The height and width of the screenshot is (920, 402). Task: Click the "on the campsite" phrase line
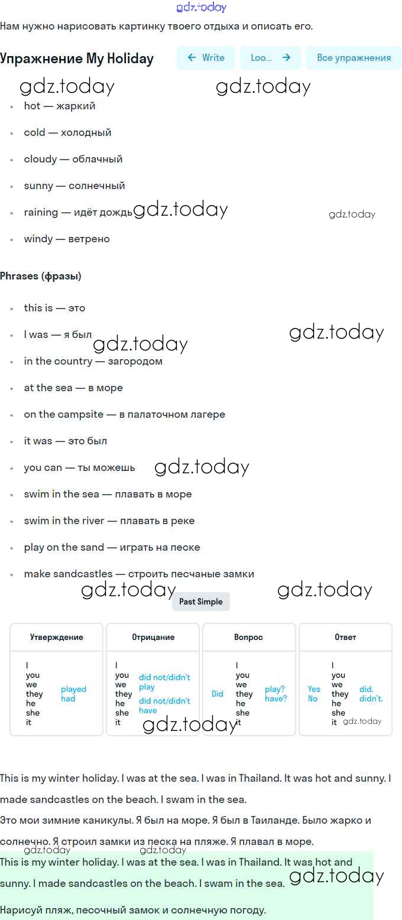point(124,414)
